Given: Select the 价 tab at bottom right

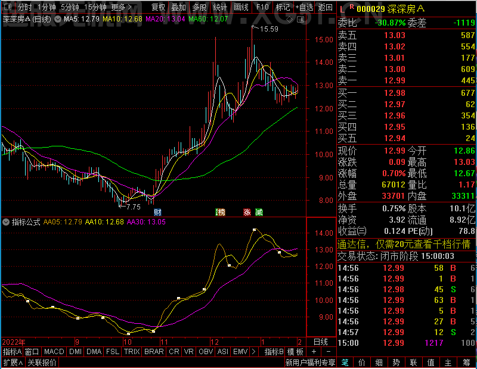Looking at the screenshot, I should tap(362, 362).
